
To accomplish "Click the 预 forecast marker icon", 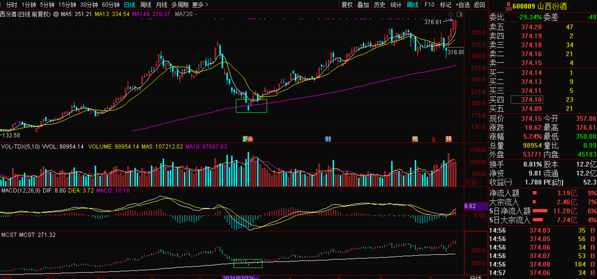I will click(x=448, y=139).
